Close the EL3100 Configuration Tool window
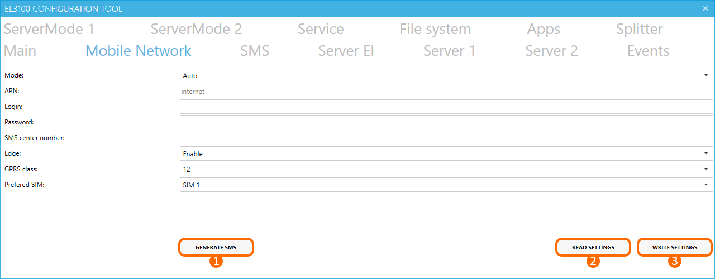 point(706,8)
